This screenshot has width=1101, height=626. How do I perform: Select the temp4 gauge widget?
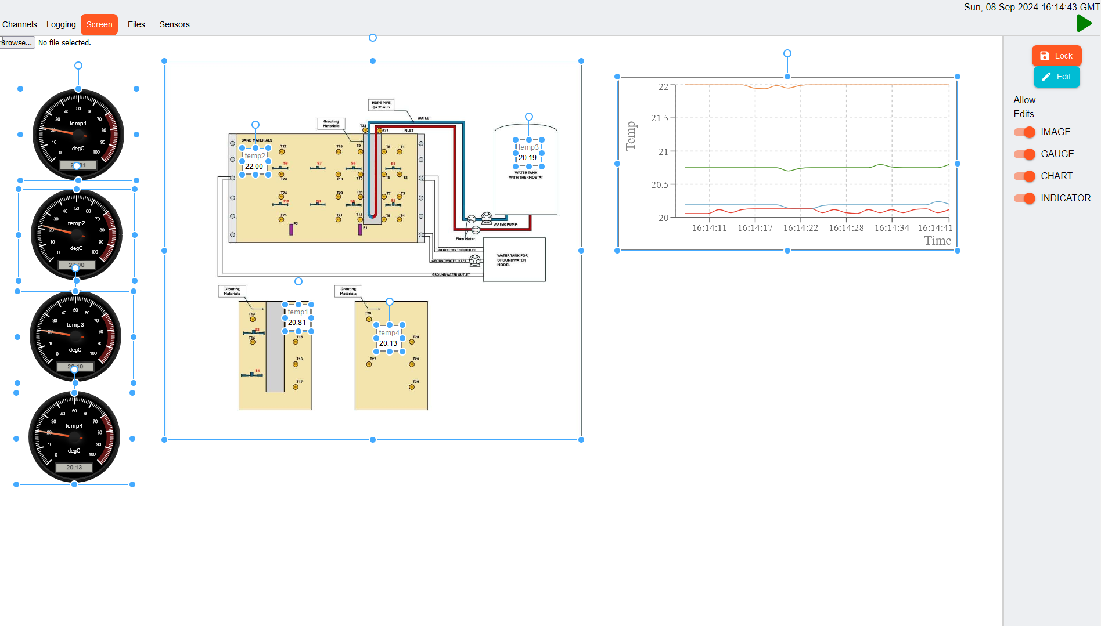click(74, 438)
